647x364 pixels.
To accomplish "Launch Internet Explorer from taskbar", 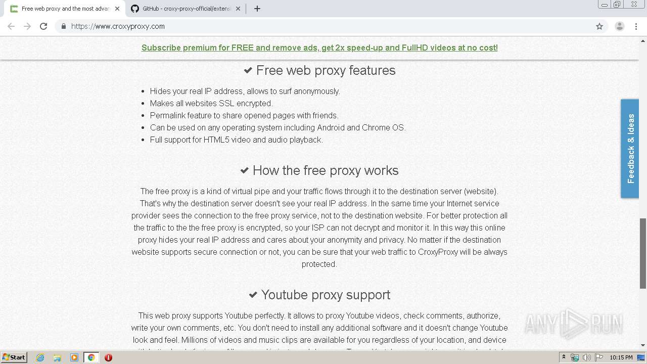I will click(x=40, y=357).
